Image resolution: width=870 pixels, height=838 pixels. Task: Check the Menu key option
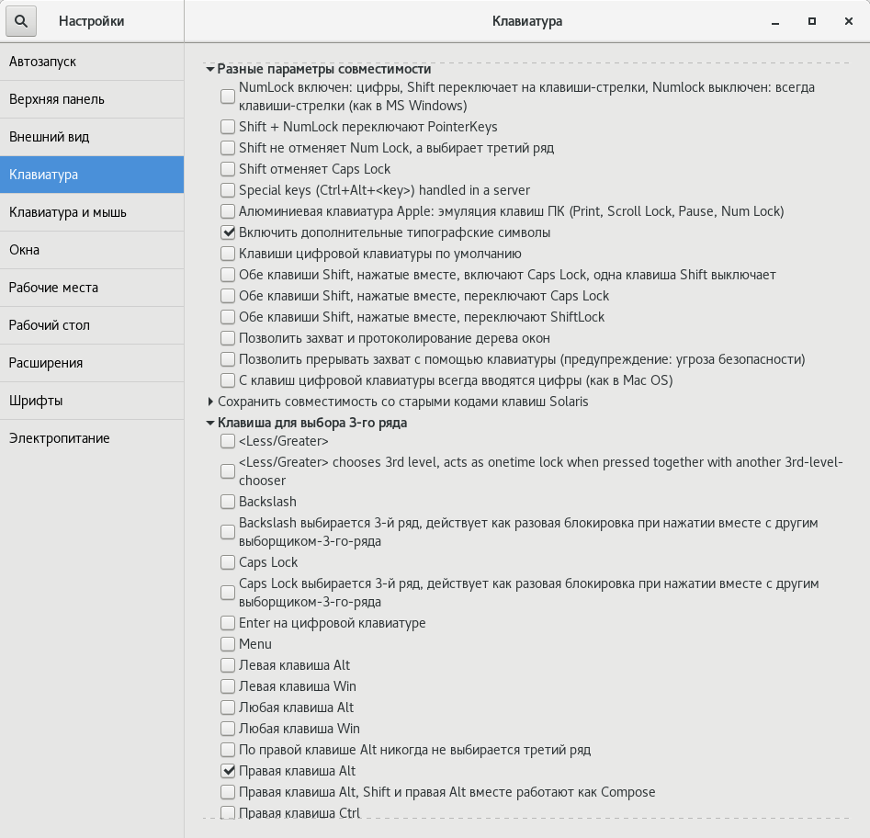[228, 644]
